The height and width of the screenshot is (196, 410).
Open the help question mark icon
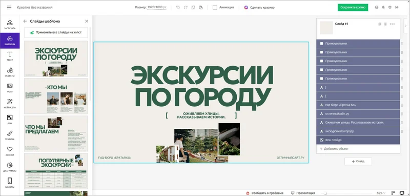[x=377, y=7]
